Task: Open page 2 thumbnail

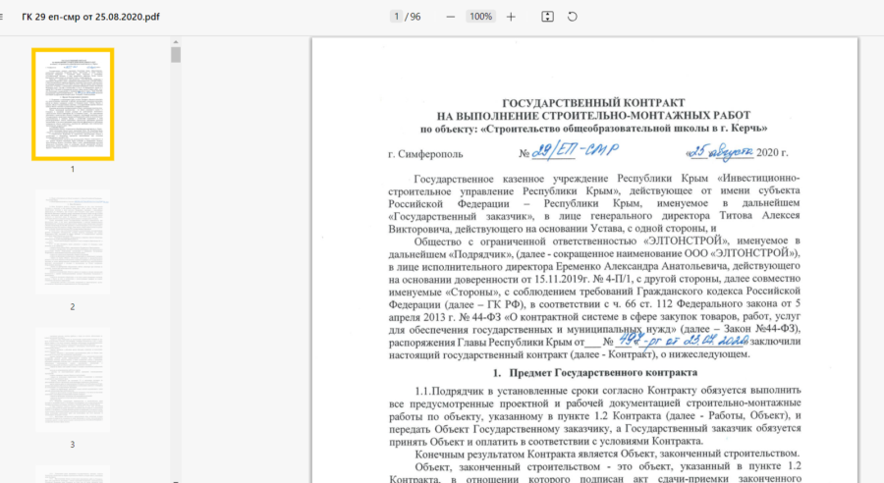Action: tap(73, 242)
